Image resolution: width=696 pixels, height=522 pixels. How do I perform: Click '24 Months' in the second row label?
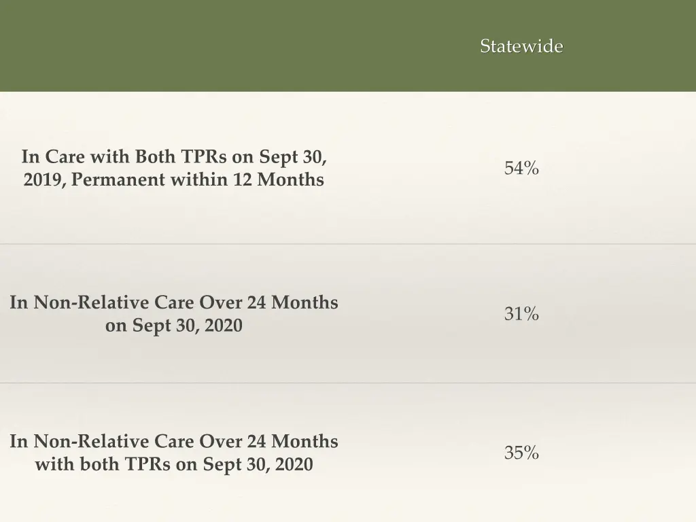tap(292, 302)
